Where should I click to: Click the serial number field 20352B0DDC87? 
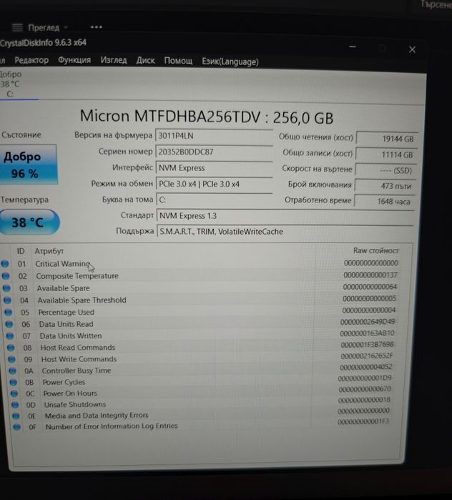(215, 152)
